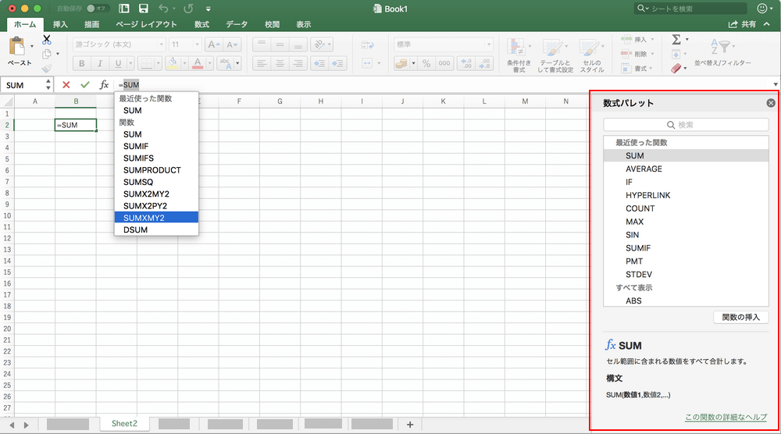
Task: Click the fx insert function icon
Action: [104, 85]
